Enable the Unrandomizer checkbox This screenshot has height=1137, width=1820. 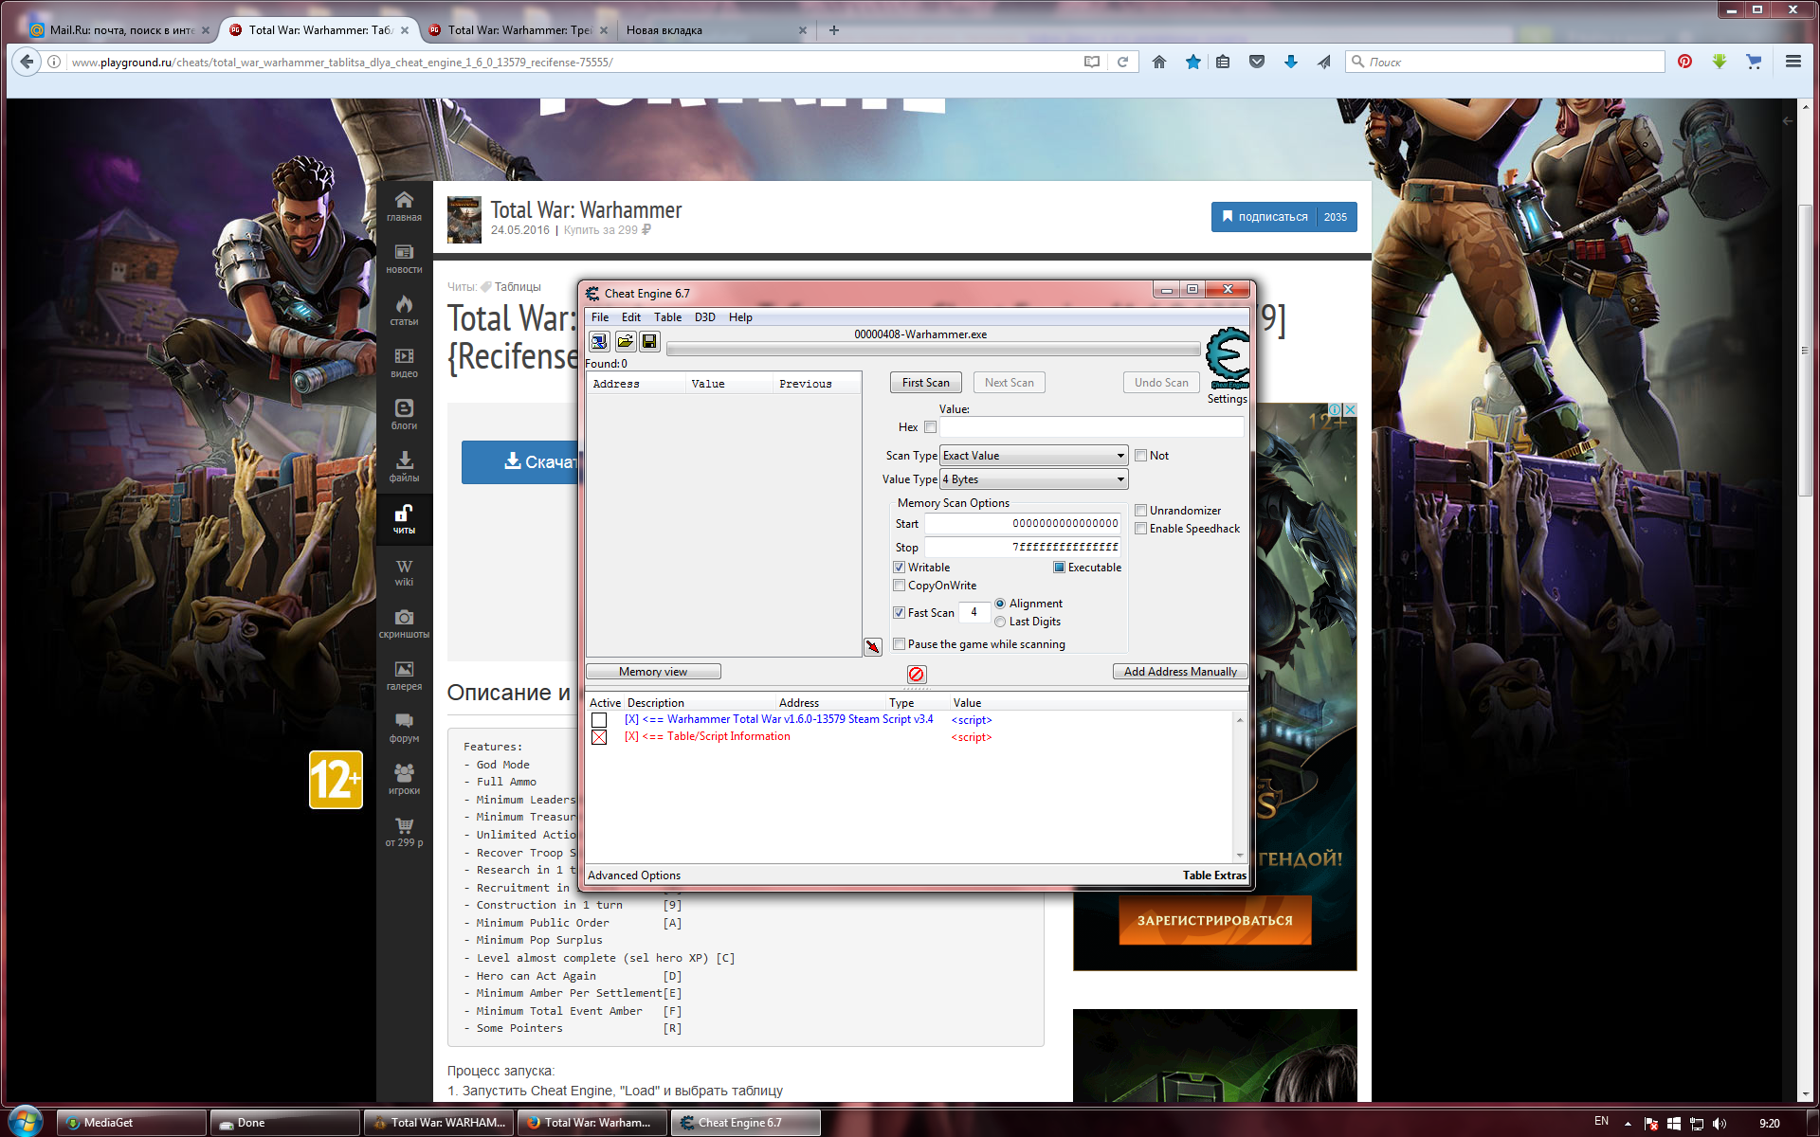click(1140, 511)
